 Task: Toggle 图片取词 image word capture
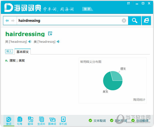[119, 121]
